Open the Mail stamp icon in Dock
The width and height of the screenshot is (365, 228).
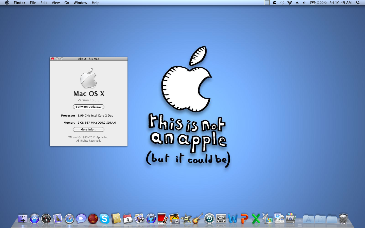click(x=58, y=219)
